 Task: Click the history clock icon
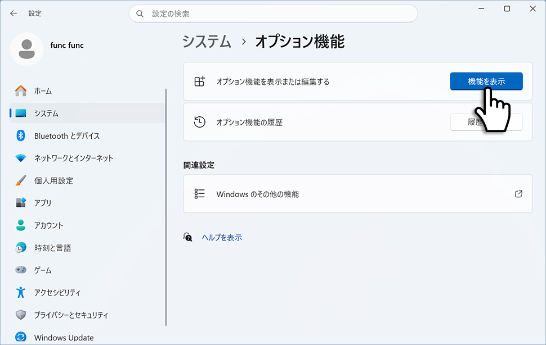(199, 122)
